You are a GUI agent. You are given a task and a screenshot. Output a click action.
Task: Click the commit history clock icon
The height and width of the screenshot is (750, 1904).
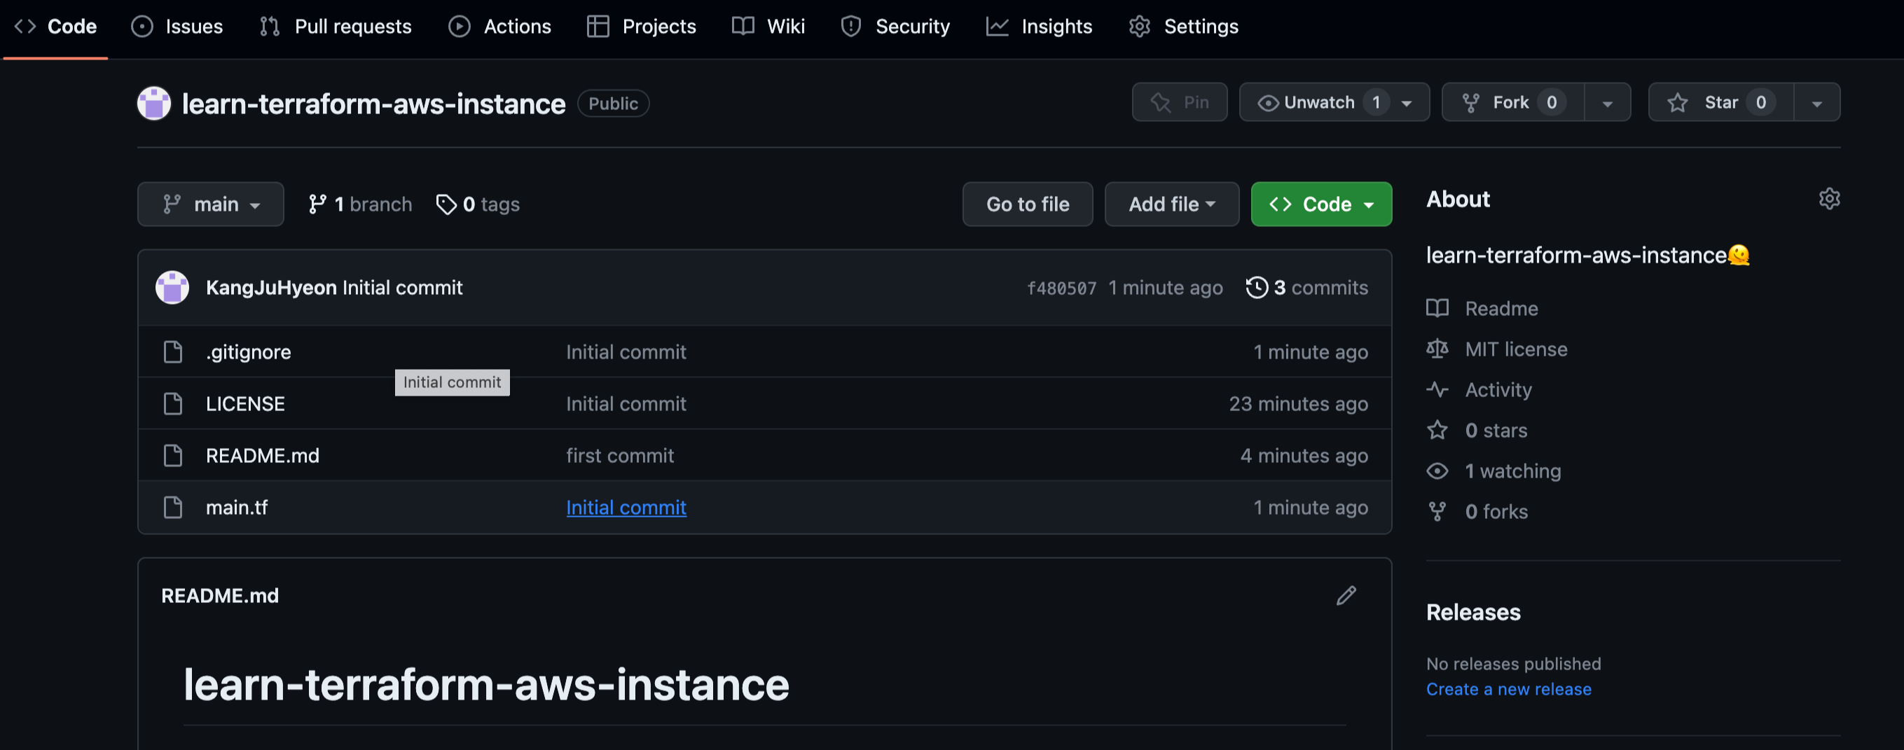(1257, 287)
